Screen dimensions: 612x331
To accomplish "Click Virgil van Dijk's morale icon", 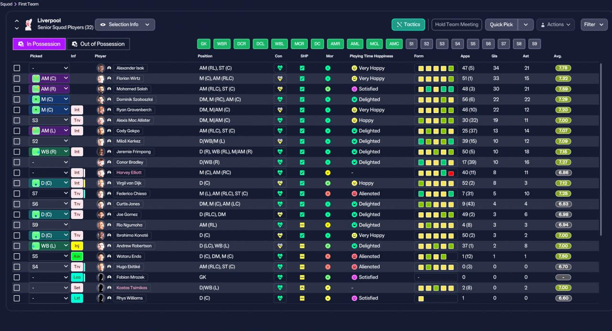I will coord(328,183).
